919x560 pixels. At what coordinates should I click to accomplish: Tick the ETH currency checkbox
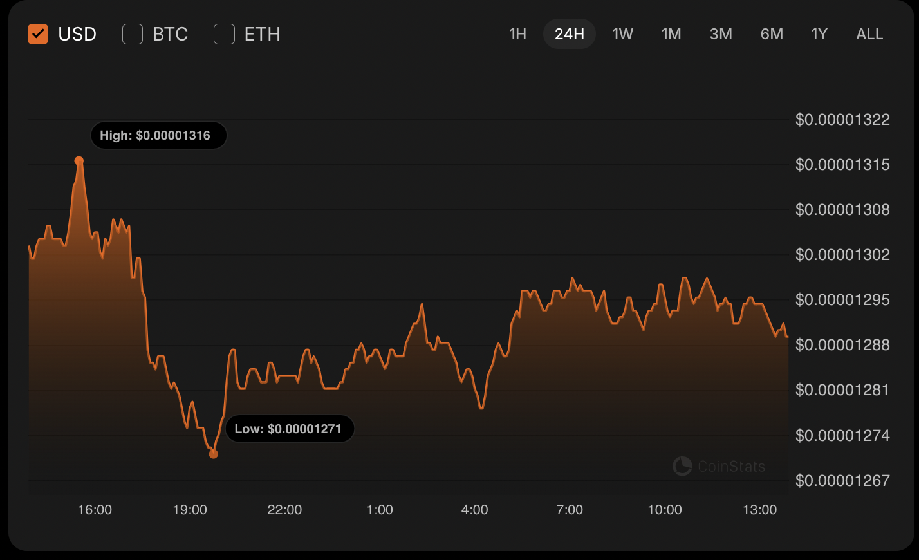point(224,34)
